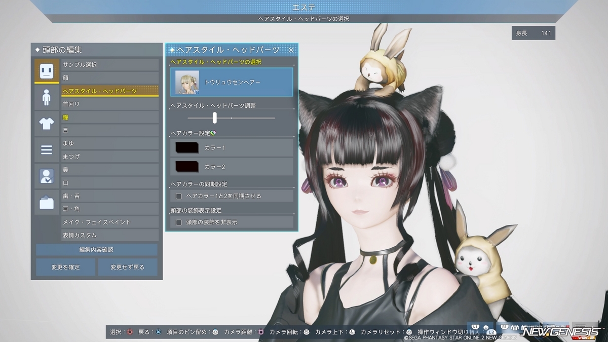Viewport: 608px width, 342px height.
Task: Click the camera reset button icon
Action: coord(409,332)
